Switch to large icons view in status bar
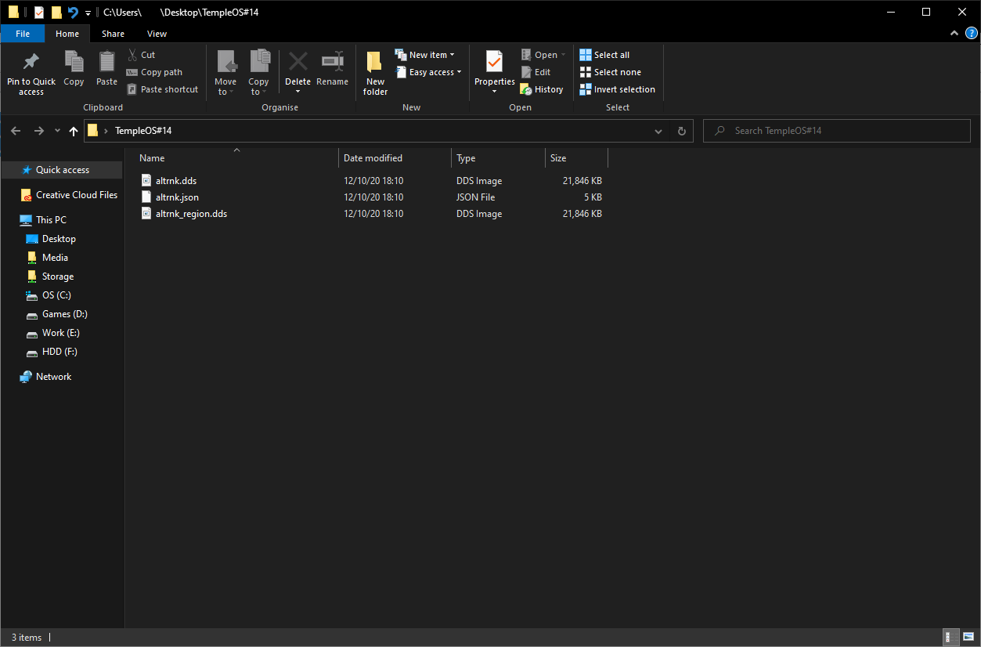The image size is (981, 647). [966, 637]
